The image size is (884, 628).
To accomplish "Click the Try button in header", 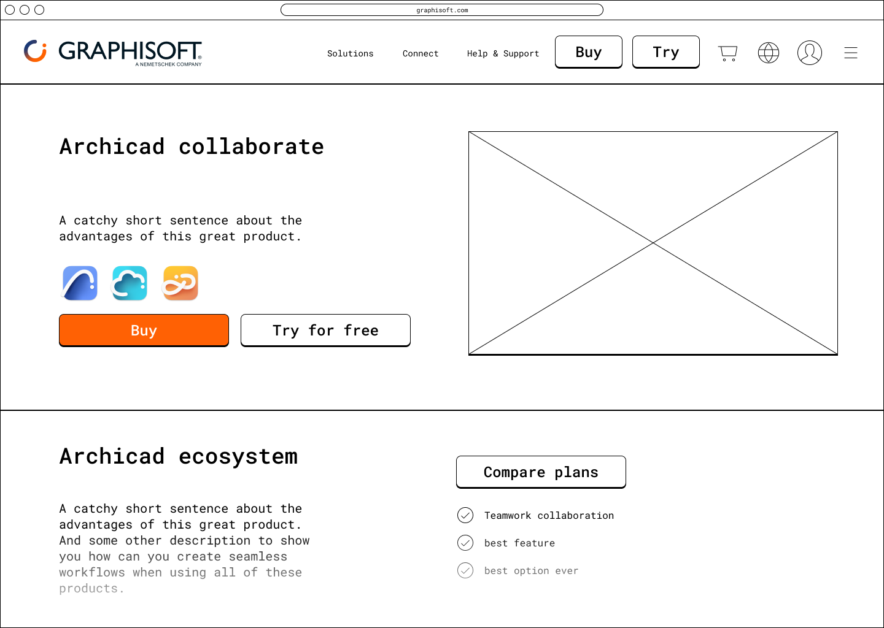I will [x=665, y=52].
